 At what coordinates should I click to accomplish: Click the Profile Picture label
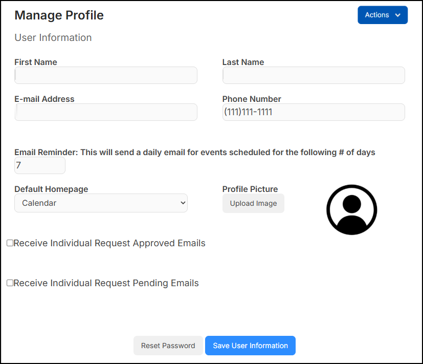[x=250, y=189]
